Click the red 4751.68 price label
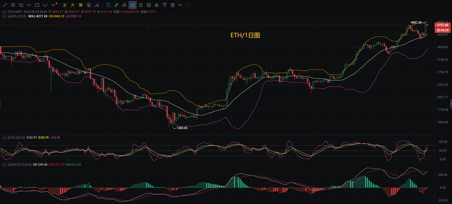This screenshot has height=204, width=452. tap(443, 25)
